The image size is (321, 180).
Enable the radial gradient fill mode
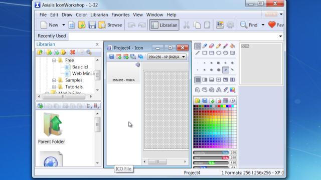[x=219, y=80]
